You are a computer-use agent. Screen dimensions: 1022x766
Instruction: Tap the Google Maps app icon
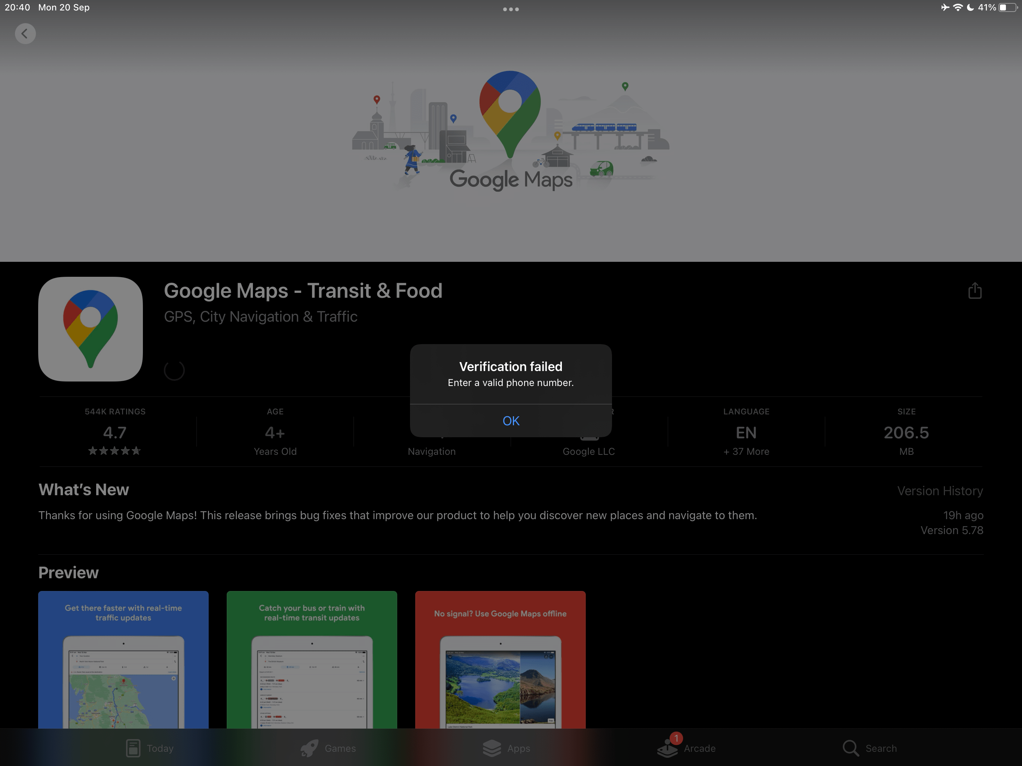pos(91,329)
